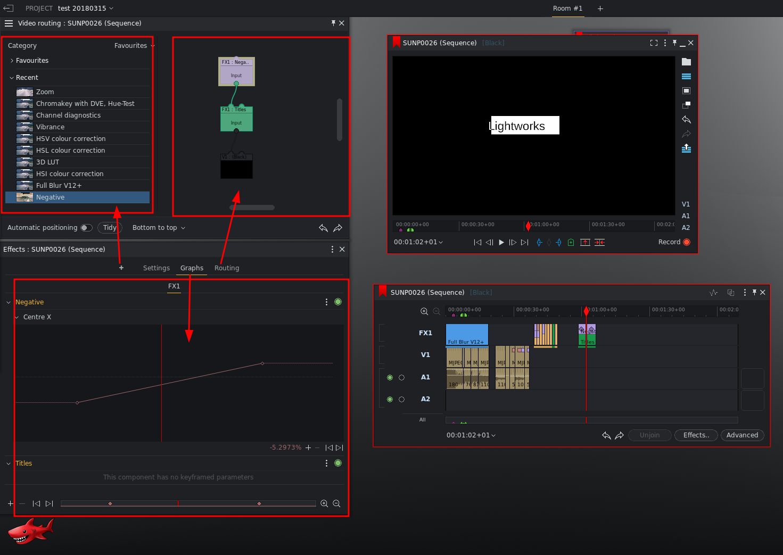The width and height of the screenshot is (783, 555).
Task: Click the Effects.. button in the timeline
Action: click(x=696, y=435)
